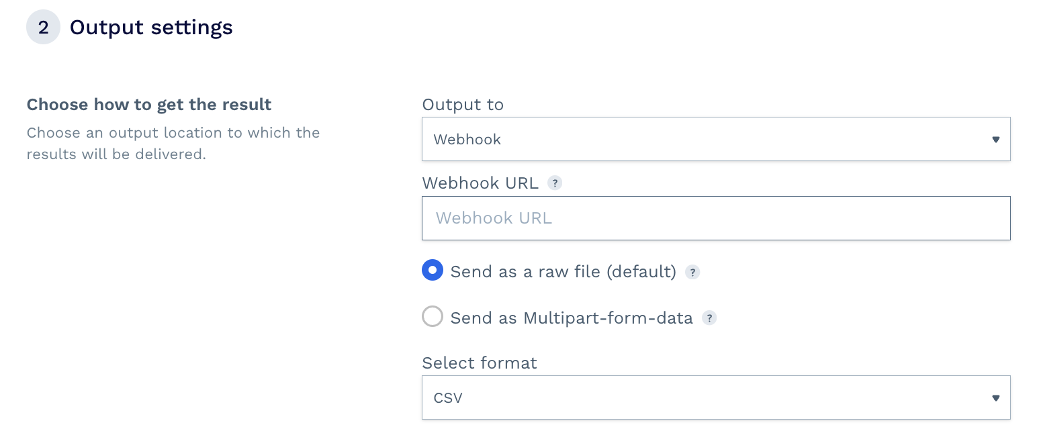Select the Send as Multipart-form-data radio button
1037x427 pixels.
click(x=433, y=317)
